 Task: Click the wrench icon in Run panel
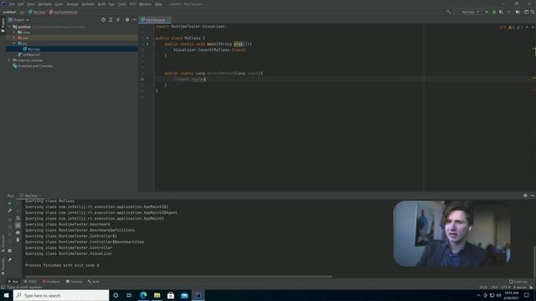(9, 211)
